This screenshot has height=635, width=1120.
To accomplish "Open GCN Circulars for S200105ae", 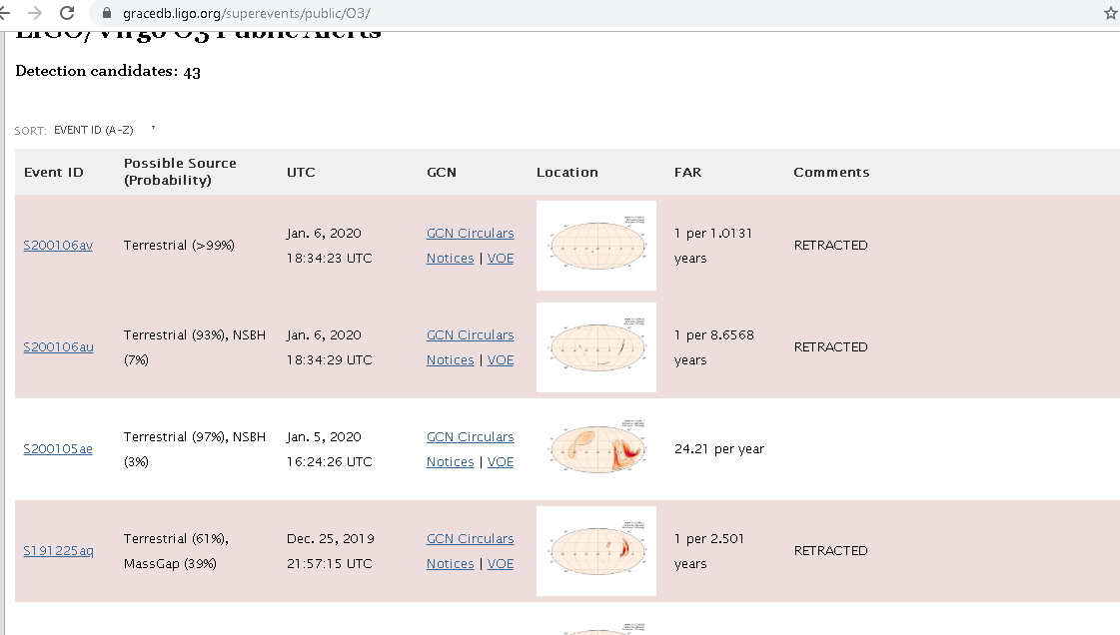I will pyautogui.click(x=470, y=437).
